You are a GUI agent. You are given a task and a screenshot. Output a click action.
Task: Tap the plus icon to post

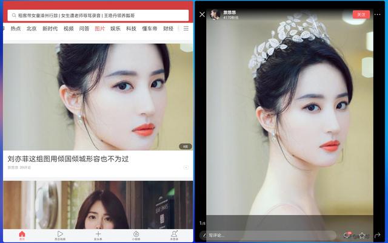pyautogui.click(x=98, y=234)
